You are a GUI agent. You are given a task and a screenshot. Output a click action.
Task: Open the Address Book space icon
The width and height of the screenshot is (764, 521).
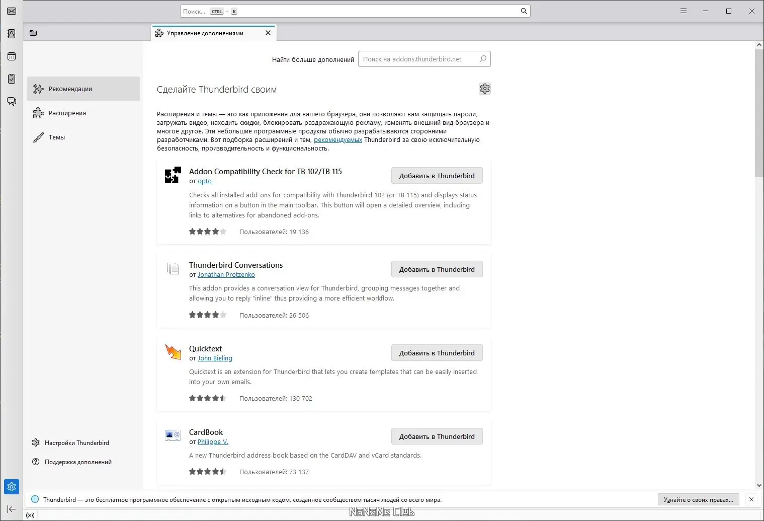click(x=12, y=34)
